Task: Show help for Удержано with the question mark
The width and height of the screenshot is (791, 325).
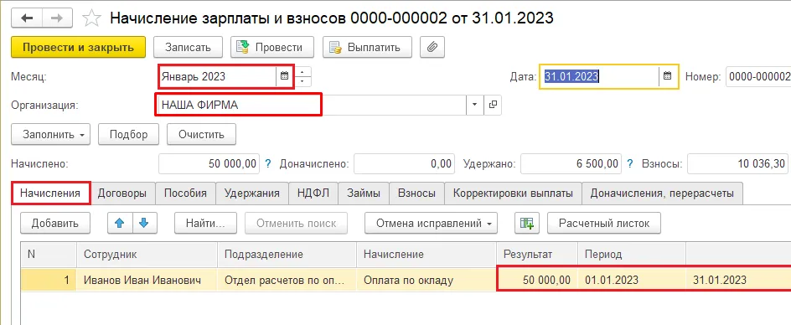Action: pyautogui.click(x=630, y=163)
